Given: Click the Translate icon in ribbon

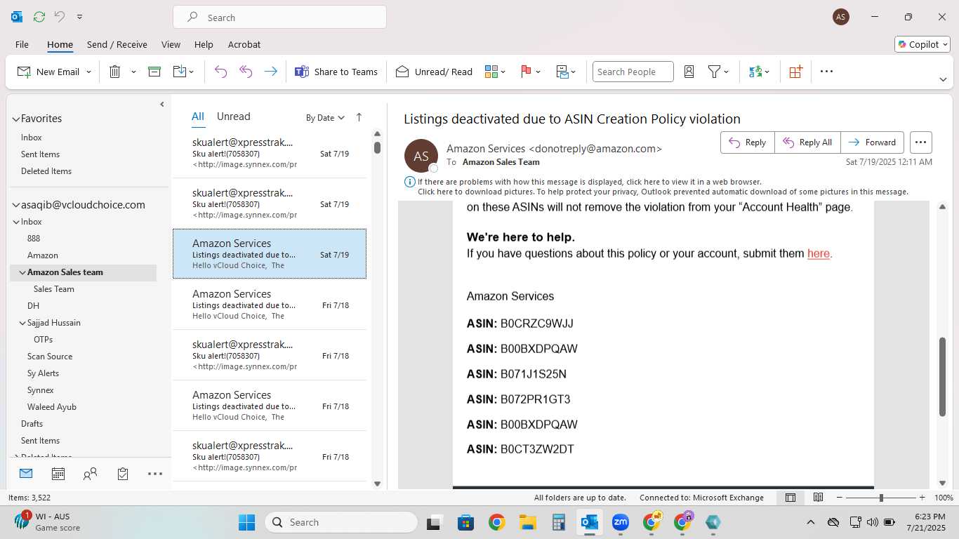Looking at the screenshot, I should (759, 72).
